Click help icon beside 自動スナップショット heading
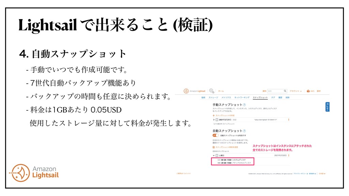349x196 pixels. (x=244, y=131)
